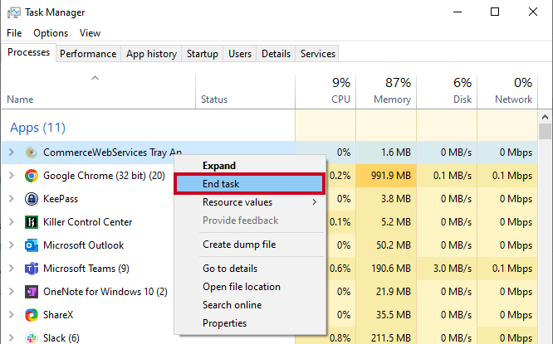This screenshot has width=553, height=344.
Task: Choose Create dump file
Action: pos(250,245)
